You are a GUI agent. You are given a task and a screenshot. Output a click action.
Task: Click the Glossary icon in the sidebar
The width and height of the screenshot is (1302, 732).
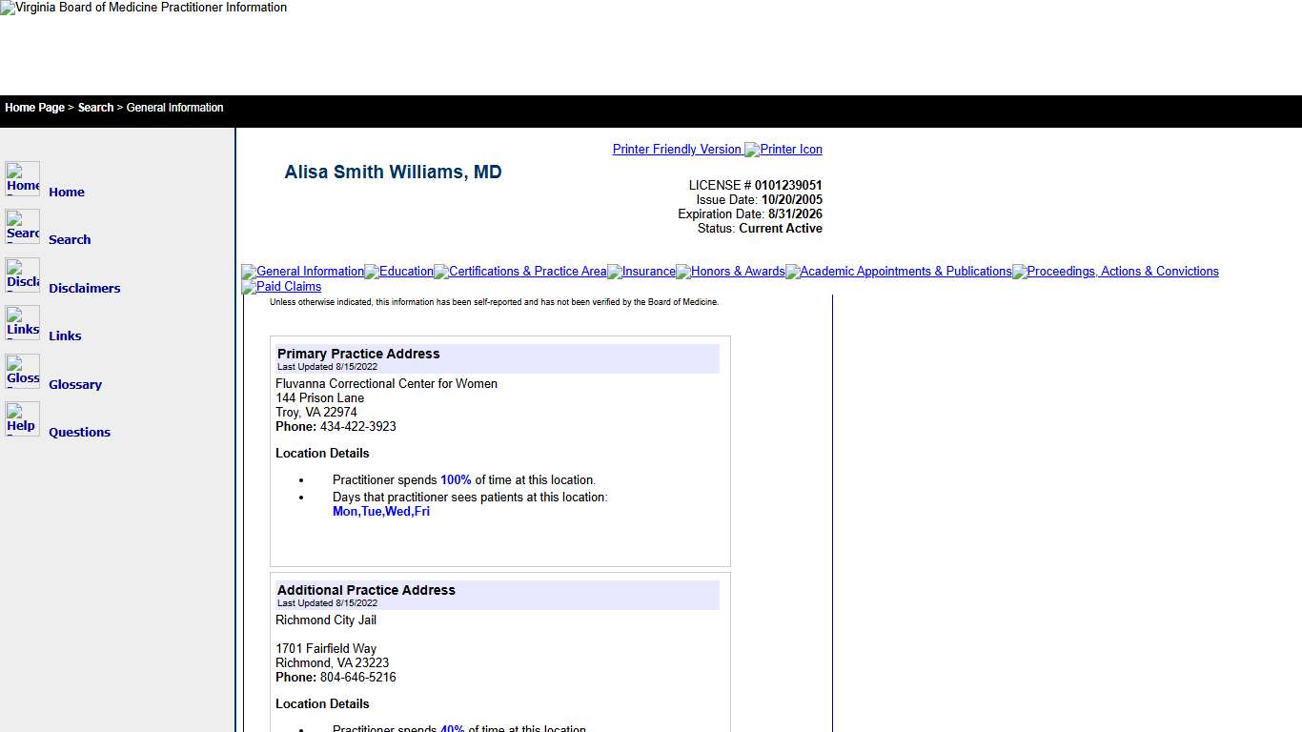(22, 371)
